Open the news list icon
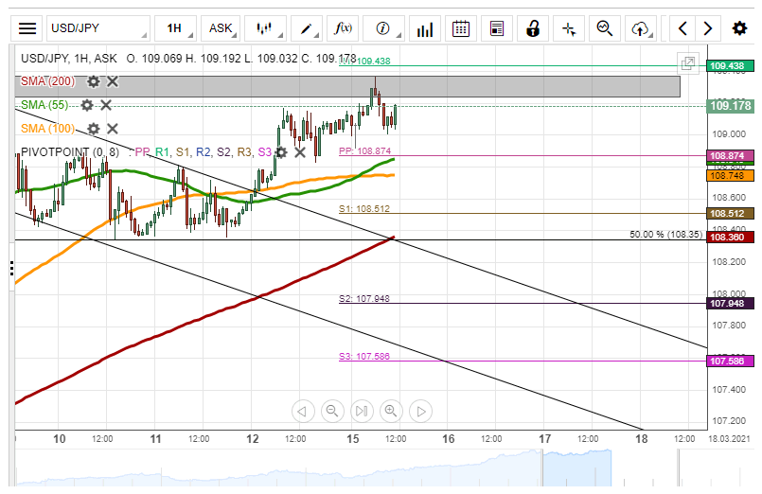Viewport: 762px width, 494px height. (x=497, y=28)
